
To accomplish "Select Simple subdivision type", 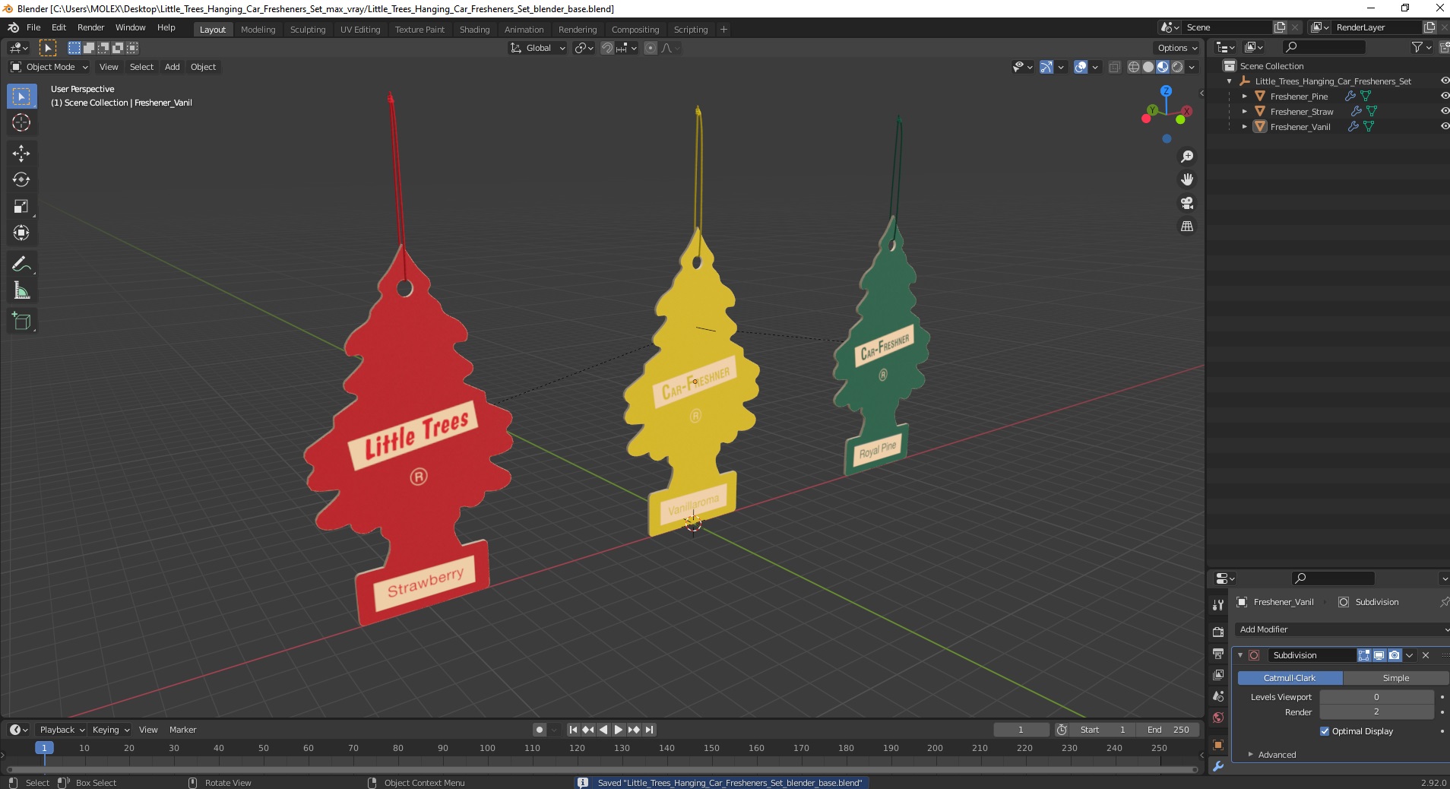I will coord(1396,678).
